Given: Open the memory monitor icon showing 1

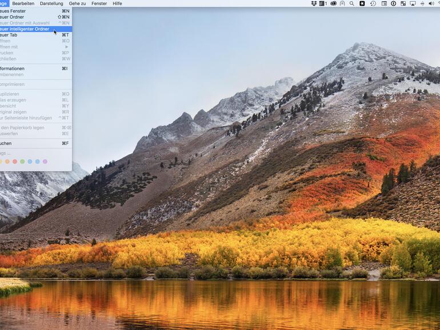Looking at the screenshot, I should point(323,3).
